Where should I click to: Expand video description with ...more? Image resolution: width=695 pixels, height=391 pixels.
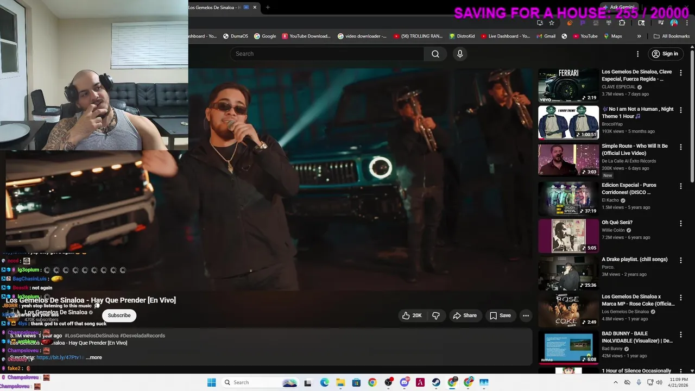click(93, 357)
